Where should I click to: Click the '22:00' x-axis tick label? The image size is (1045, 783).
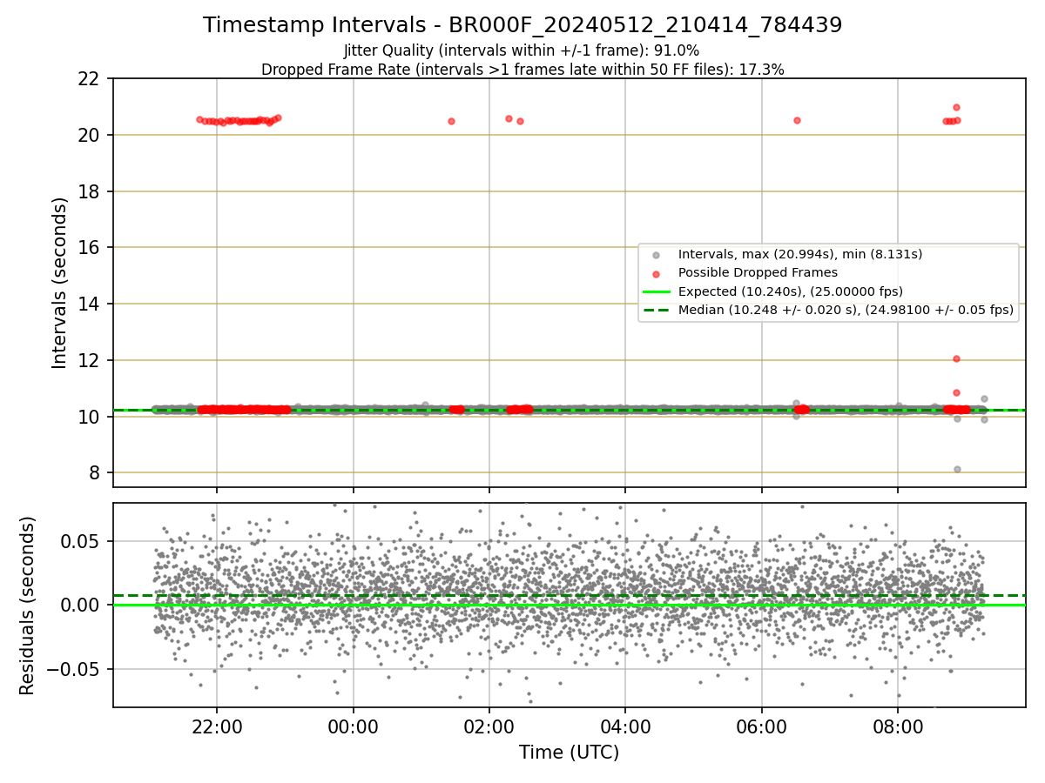217,727
